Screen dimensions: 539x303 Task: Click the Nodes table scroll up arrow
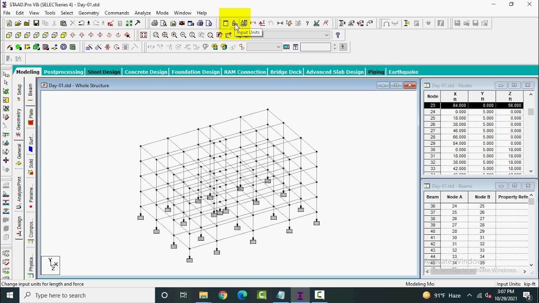(531, 94)
